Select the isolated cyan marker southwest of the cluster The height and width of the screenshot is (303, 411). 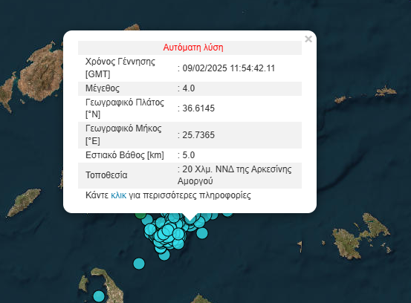click(139, 264)
